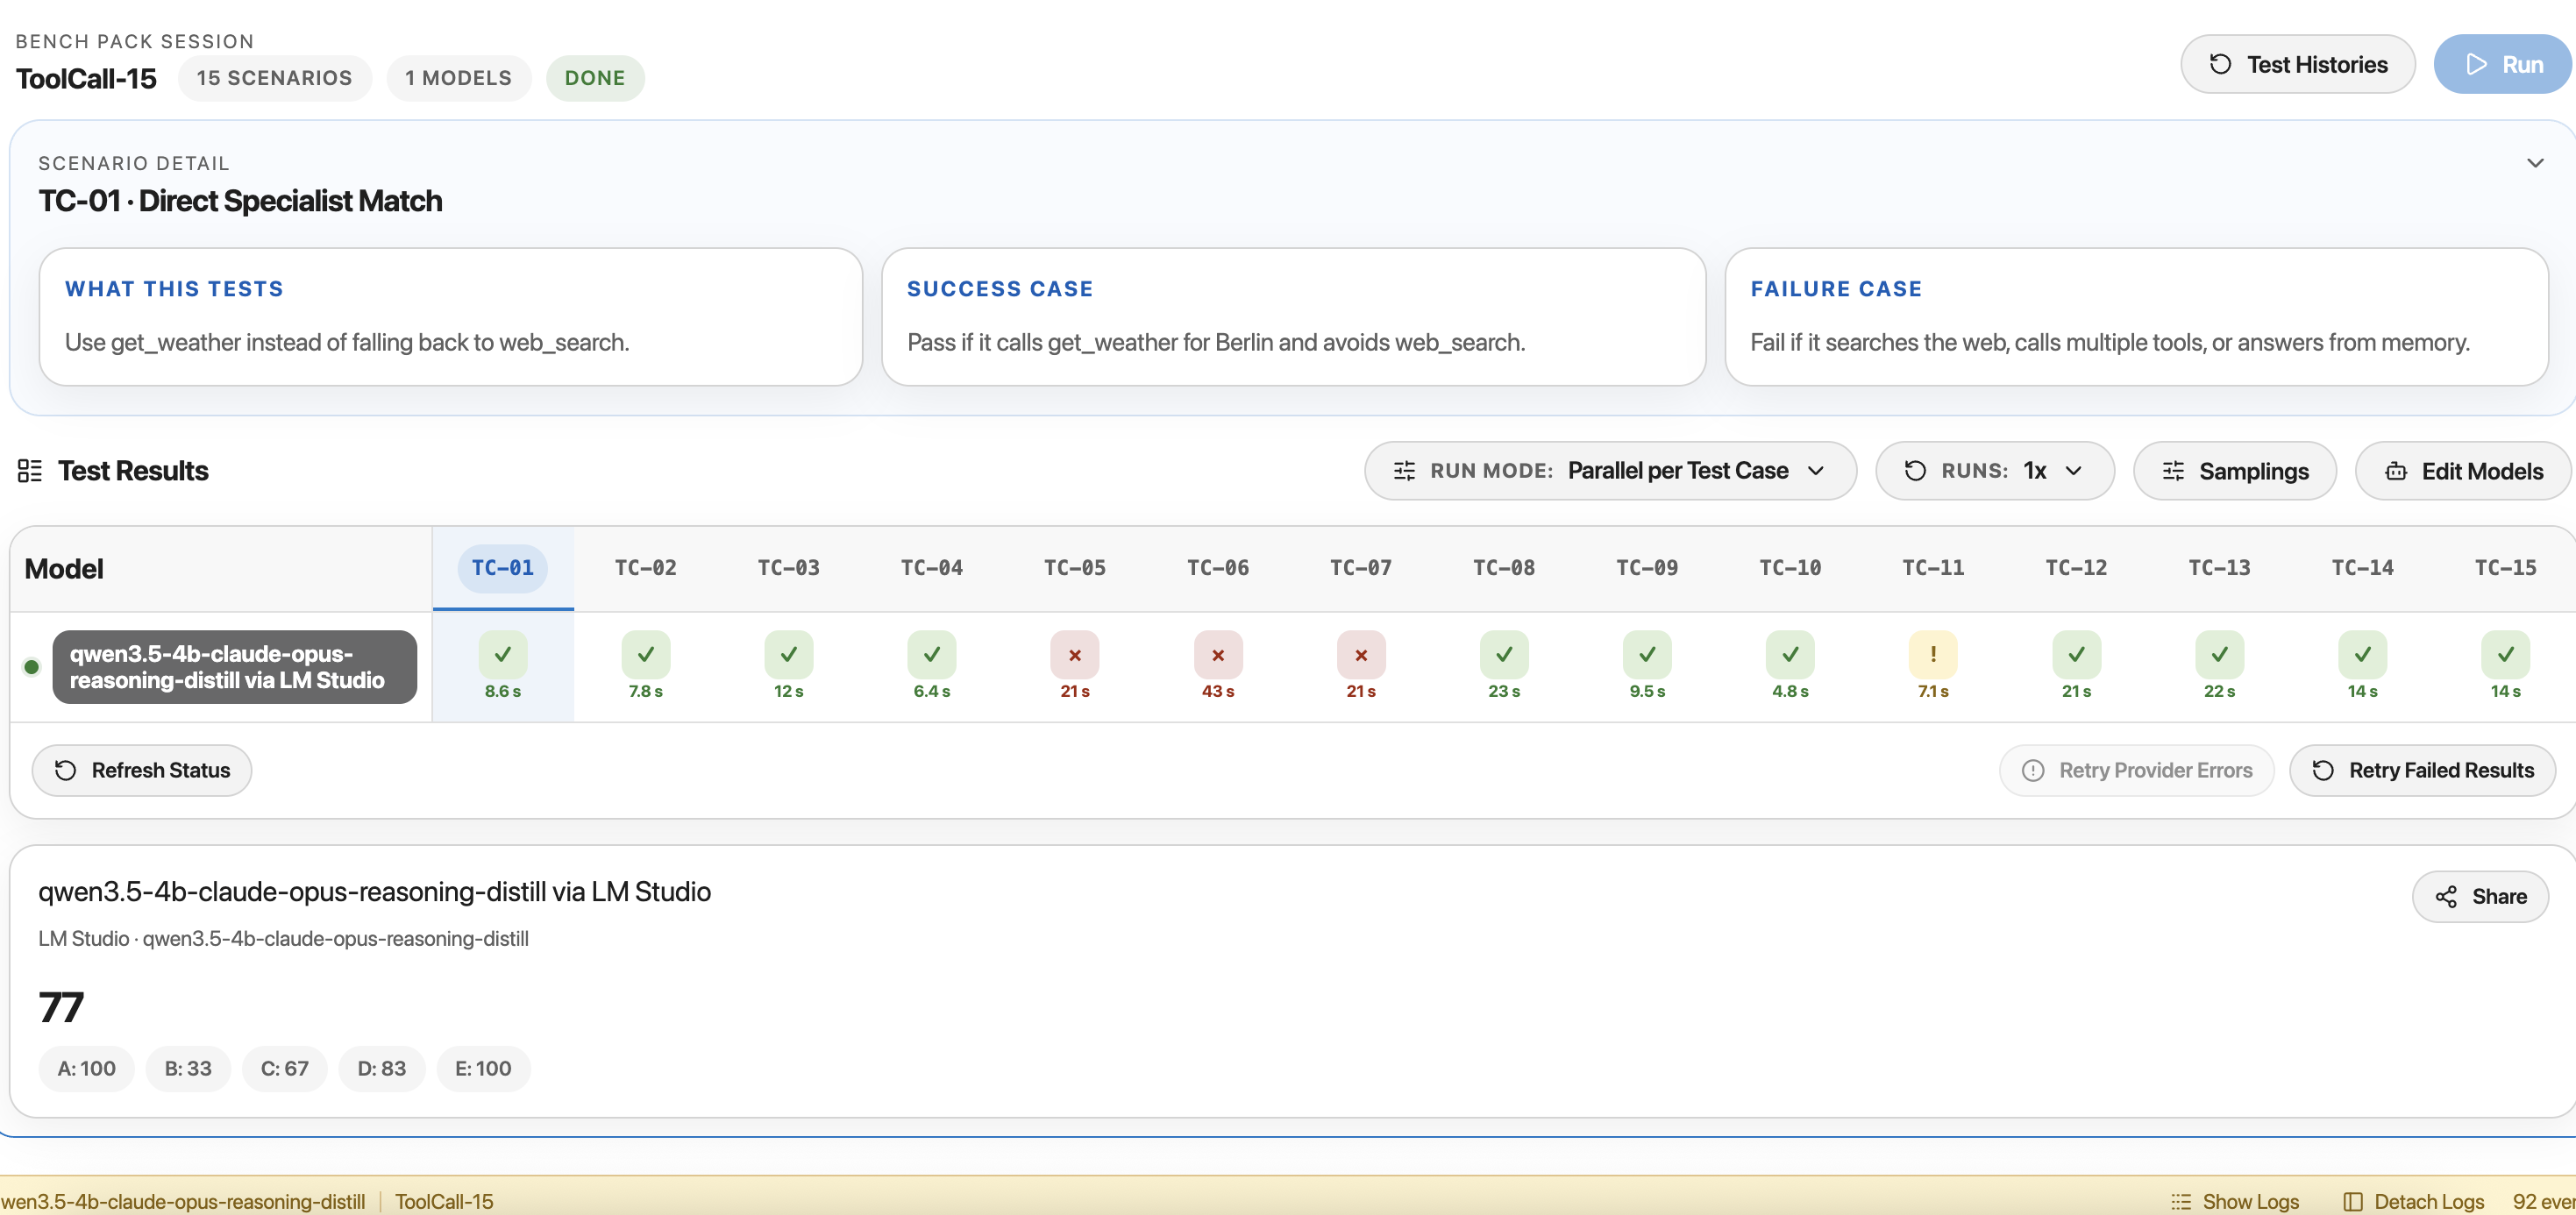Click Refresh Status
The height and width of the screenshot is (1215, 2576).
[x=142, y=771]
